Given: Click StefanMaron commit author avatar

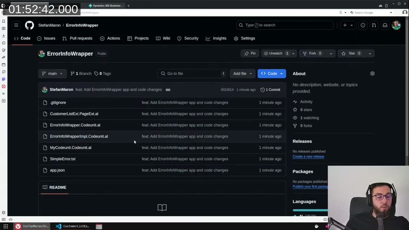Looking at the screenshot, I should pos(45,90).
